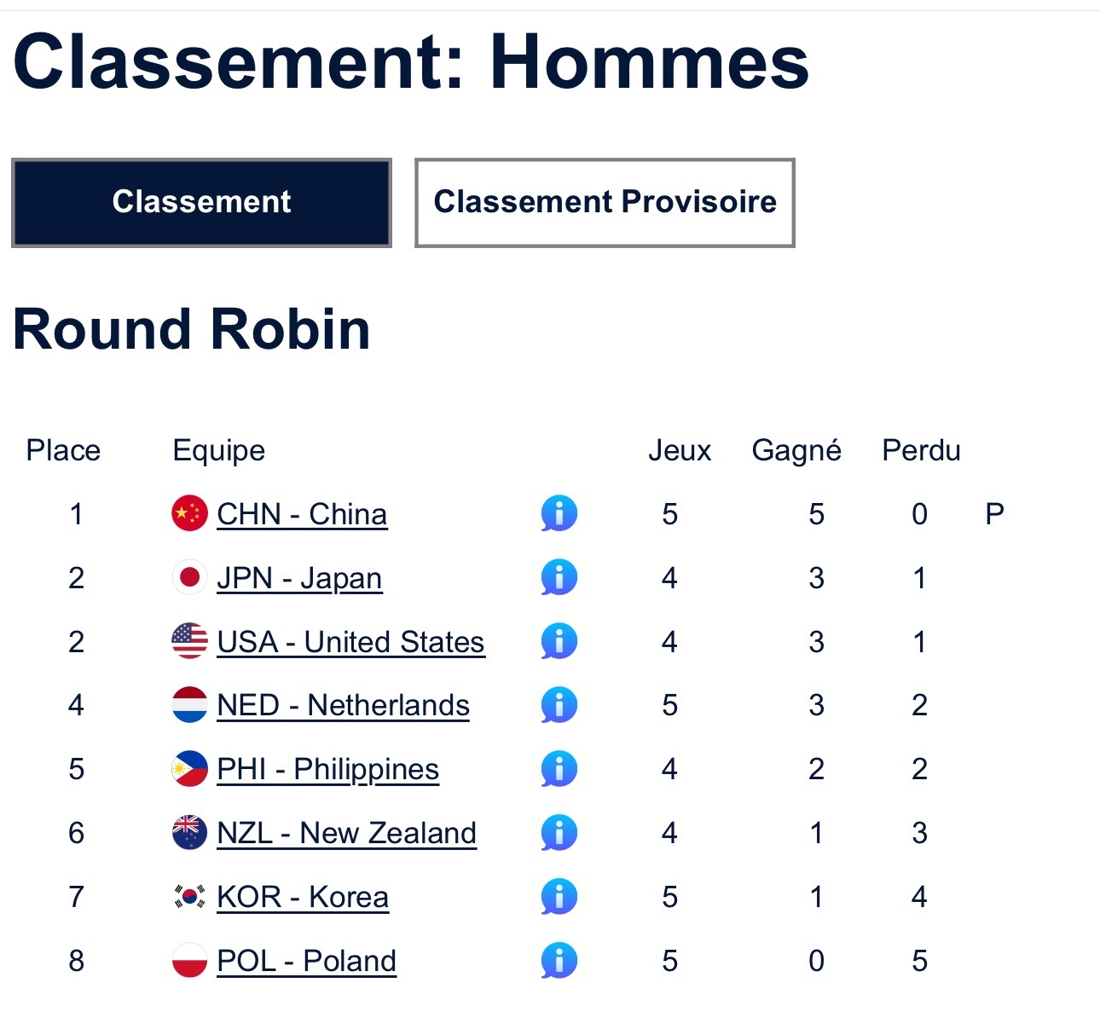Screen dimensions: 1100x1035
Task: Open the CHN - China team link
Action: (302, 514)
